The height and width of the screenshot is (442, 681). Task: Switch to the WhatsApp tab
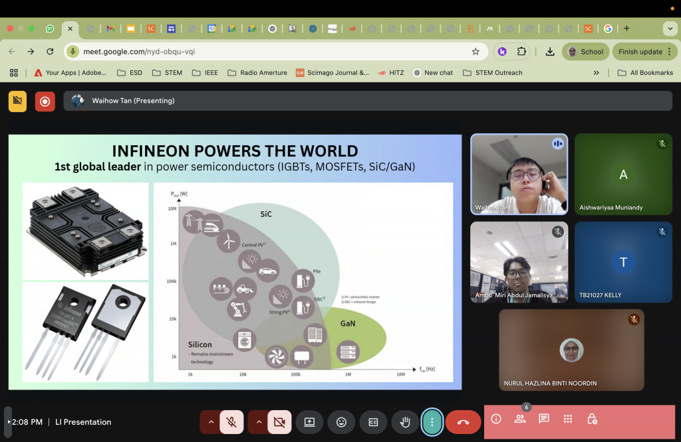(50, 29)
